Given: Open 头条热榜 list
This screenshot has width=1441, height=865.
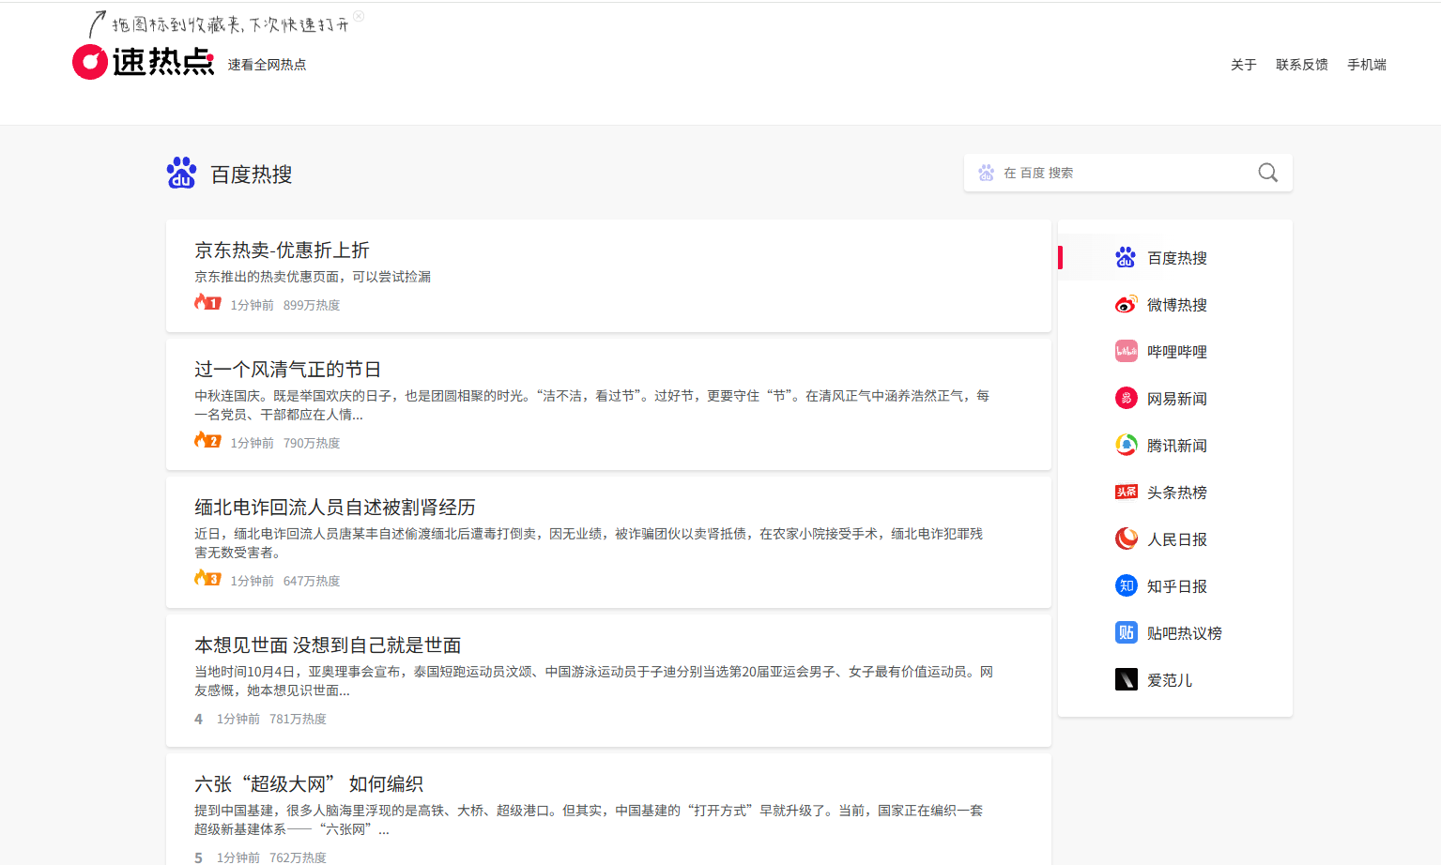Looking at the screenshot, I should [1175, 492].
